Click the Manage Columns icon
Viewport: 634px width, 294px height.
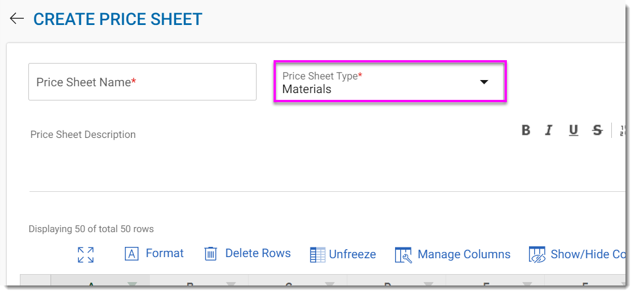point(403,255)
